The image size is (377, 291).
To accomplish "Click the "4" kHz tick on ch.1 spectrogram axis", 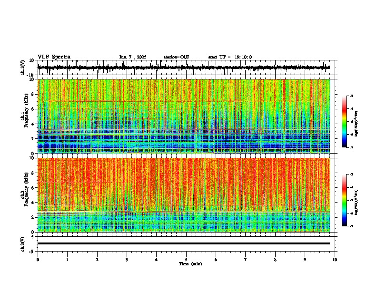I will pos(33,124).
